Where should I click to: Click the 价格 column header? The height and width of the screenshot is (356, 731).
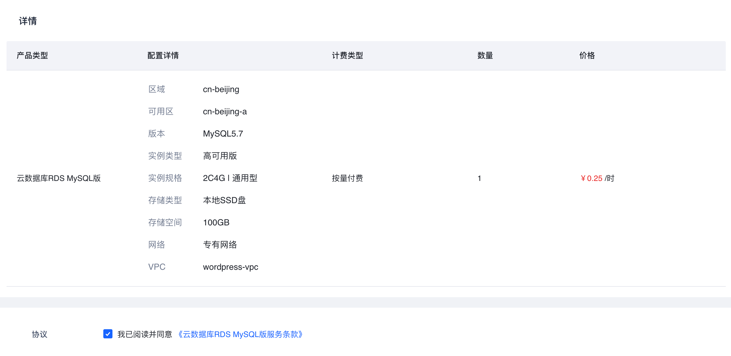pos(587,56)
